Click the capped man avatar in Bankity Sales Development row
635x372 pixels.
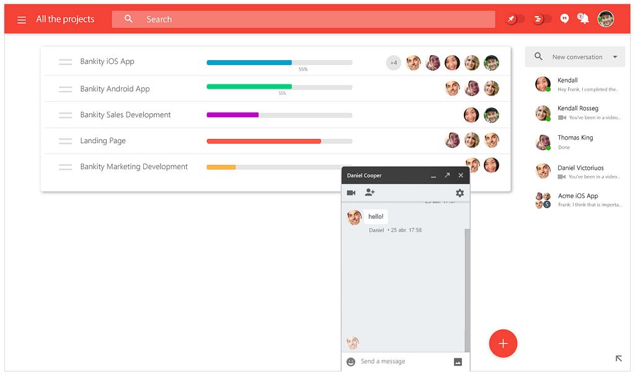point(491,115)
